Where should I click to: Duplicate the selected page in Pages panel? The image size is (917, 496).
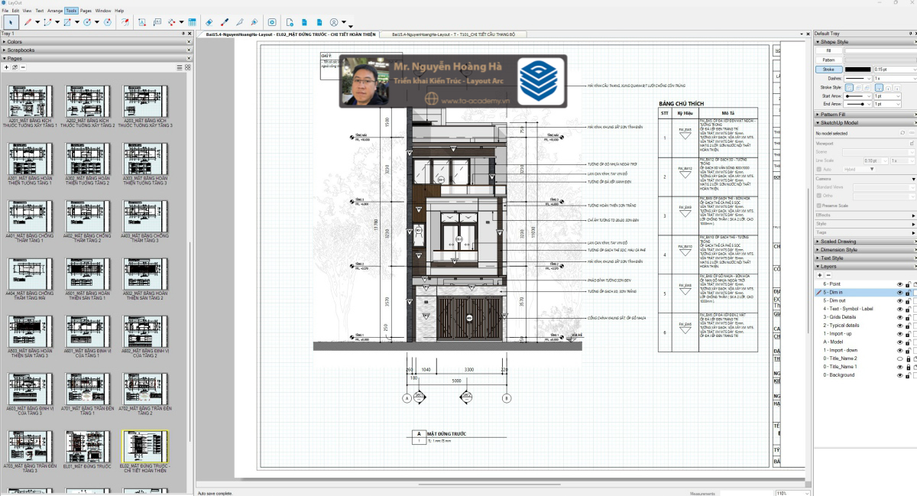tap(15, 67)
